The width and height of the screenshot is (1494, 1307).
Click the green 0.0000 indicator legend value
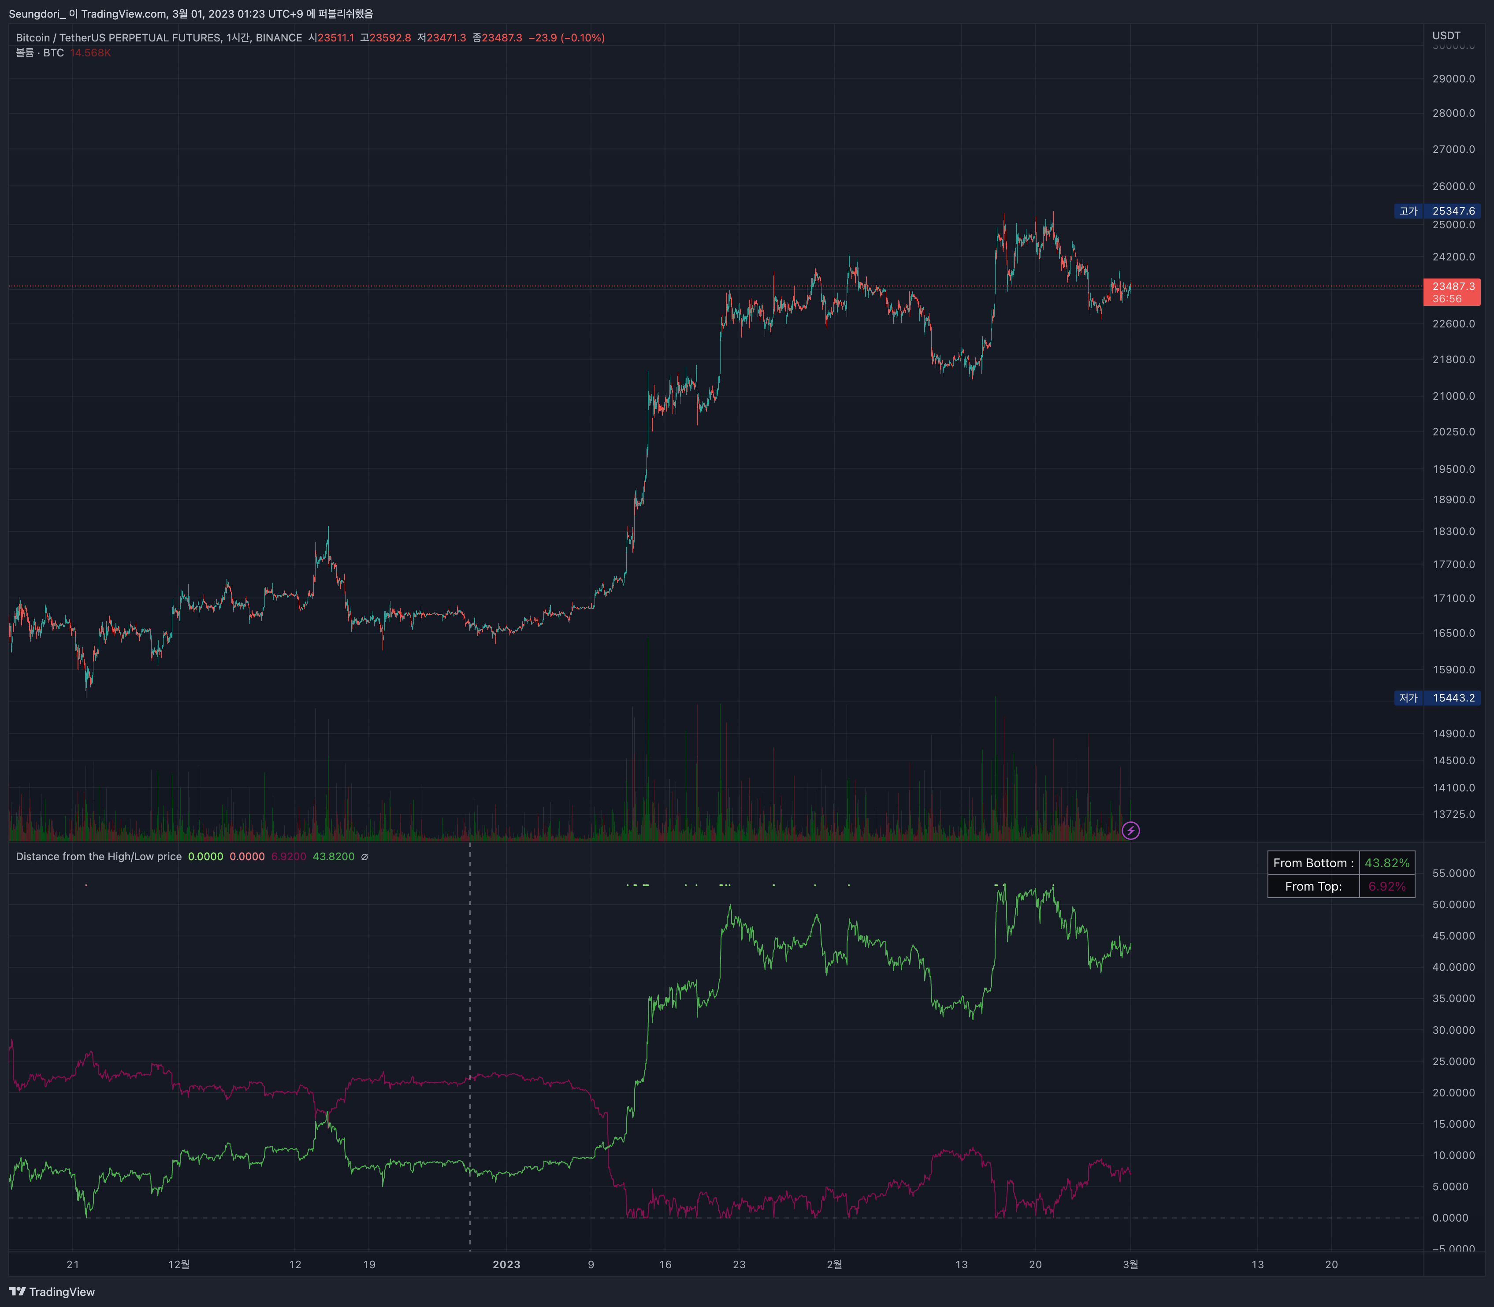[x=206, y=857]
